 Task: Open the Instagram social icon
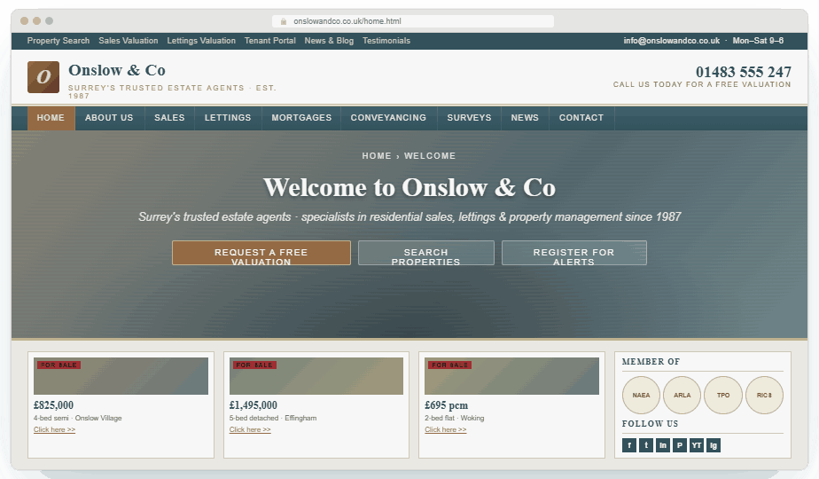(x=713, y=445)
